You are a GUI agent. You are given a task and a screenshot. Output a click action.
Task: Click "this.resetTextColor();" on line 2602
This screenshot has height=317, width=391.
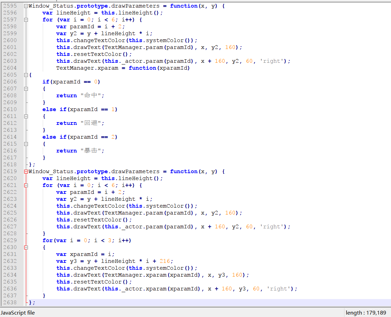click(x=94, y=54)
